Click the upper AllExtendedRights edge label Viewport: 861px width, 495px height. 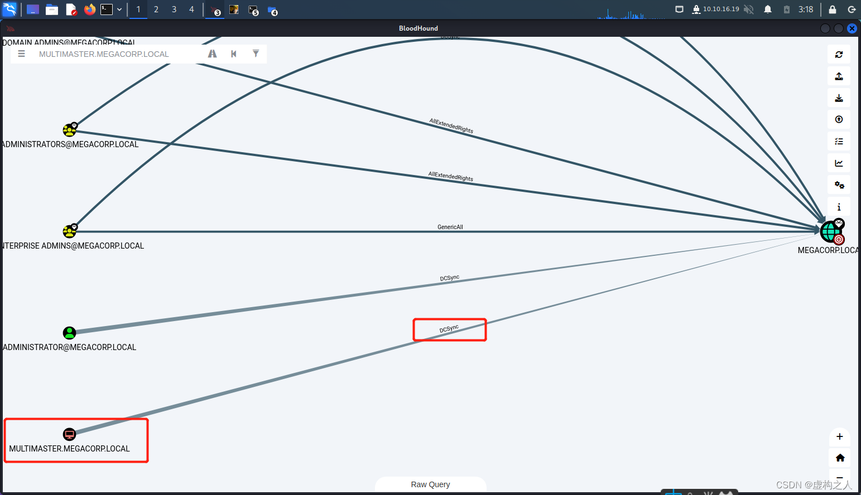pyautogui.click(x=451, y=126)
